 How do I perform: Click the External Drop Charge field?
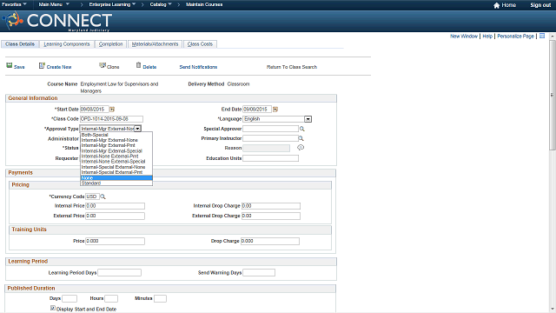[x=271, y=216]
